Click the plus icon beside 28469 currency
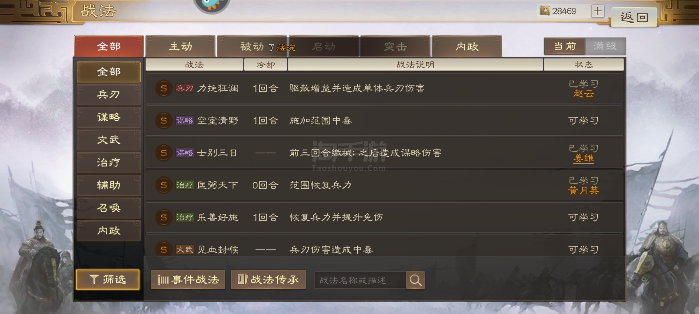The width and height of the screenshot is (699, 314). pyautogui.click(x=598, y=11)
